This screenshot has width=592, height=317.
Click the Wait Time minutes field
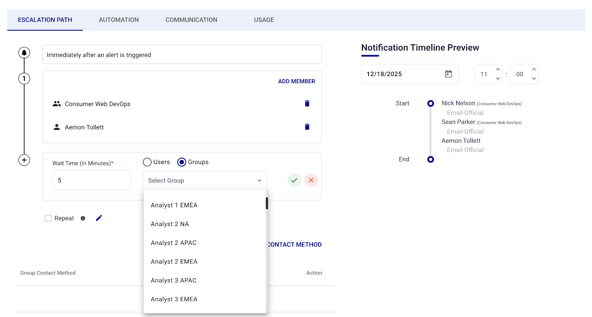92,180
